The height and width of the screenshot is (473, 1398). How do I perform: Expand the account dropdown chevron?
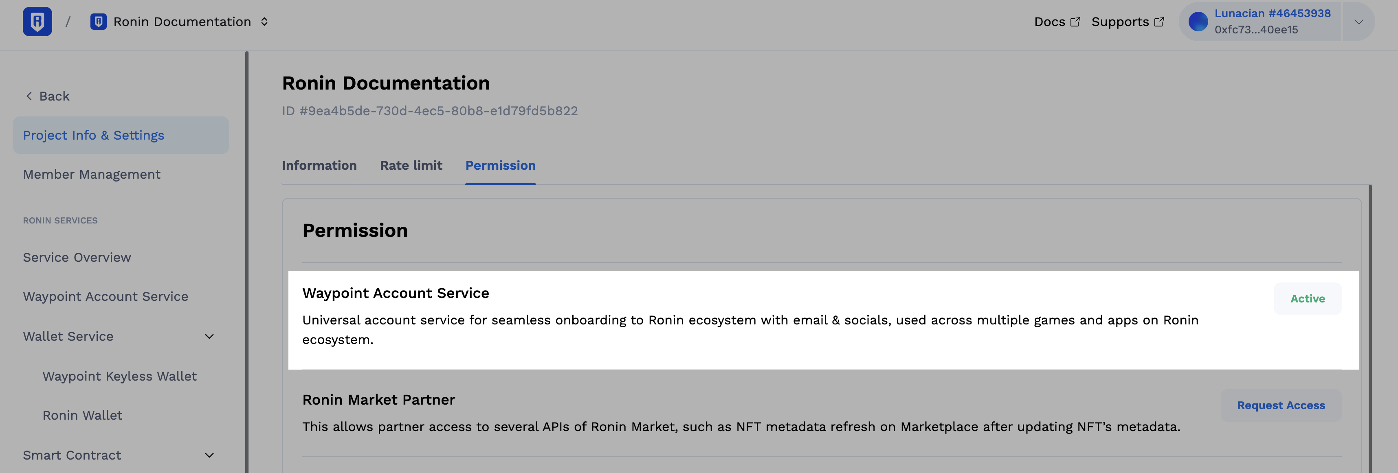(x=1358, y=22)
